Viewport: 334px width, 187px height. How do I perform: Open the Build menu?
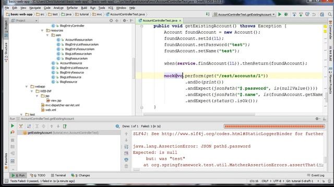click(84, 8)
